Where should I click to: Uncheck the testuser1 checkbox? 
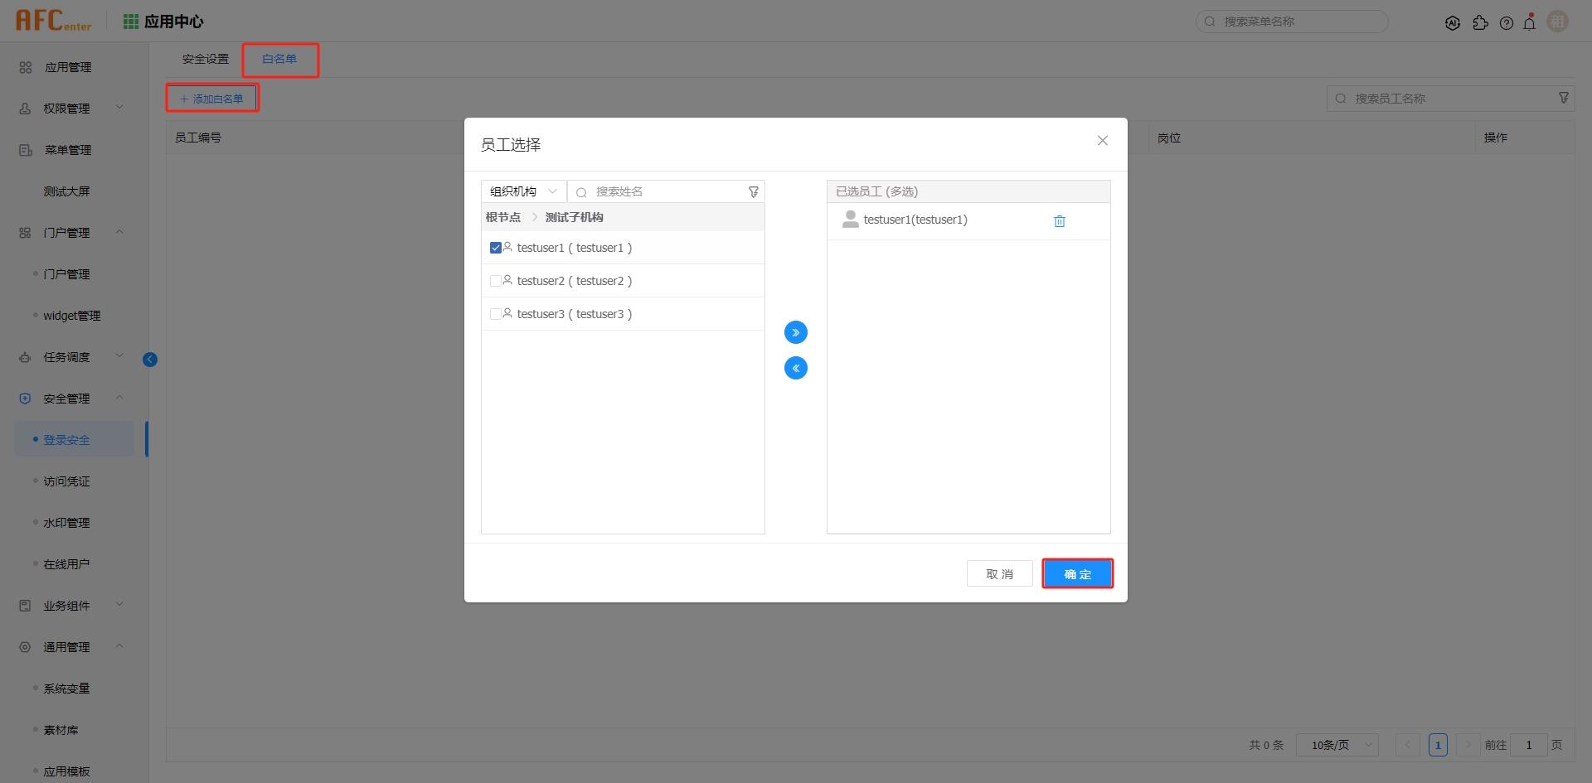point(496,247)
